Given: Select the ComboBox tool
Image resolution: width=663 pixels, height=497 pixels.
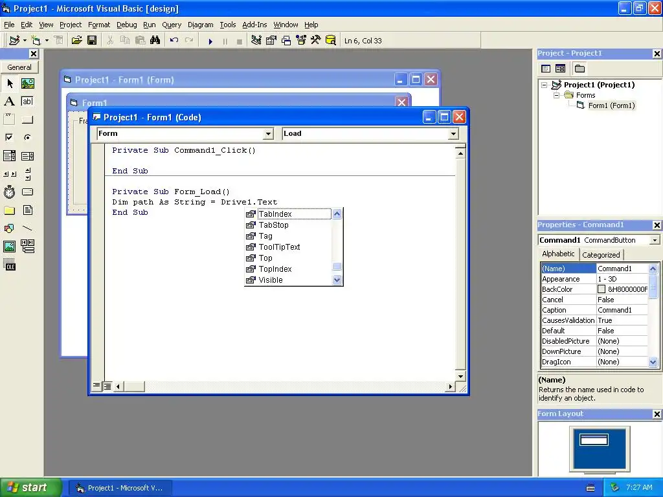Looking at the screenshot, I should click(x=10, y=156).
